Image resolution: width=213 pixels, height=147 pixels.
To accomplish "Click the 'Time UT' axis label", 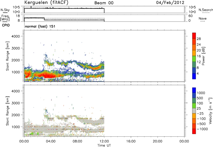I will (104, 145).
